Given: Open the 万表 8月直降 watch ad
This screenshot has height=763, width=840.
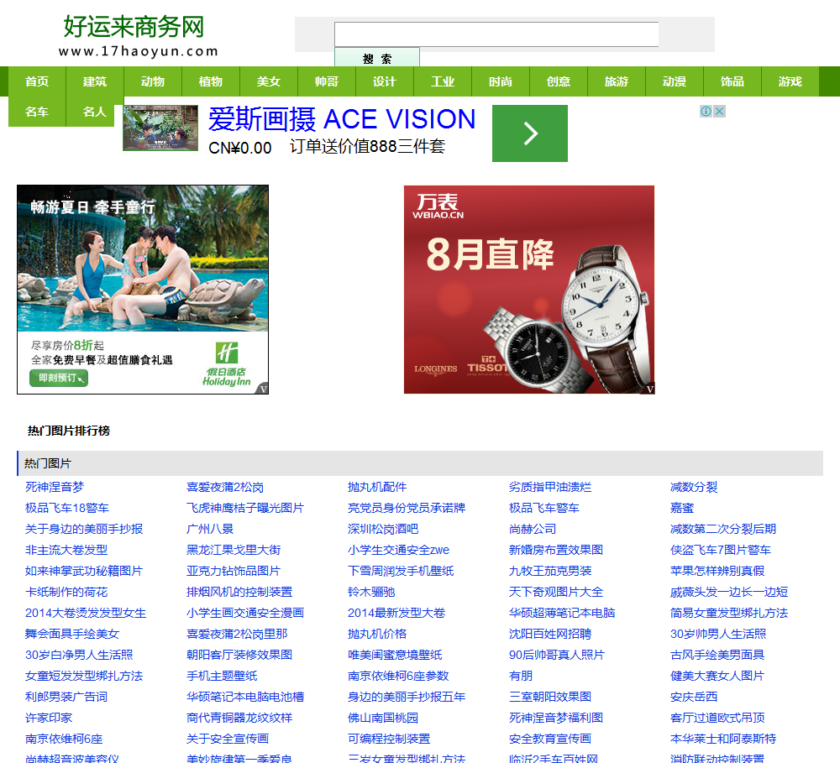Looking at the screenshot, I should point(529,290).
